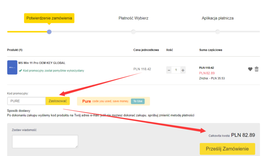This screenshot has width=265, height=156.
Task: Add product to wishlist with heart icon
Action: [x=250, y=69]
